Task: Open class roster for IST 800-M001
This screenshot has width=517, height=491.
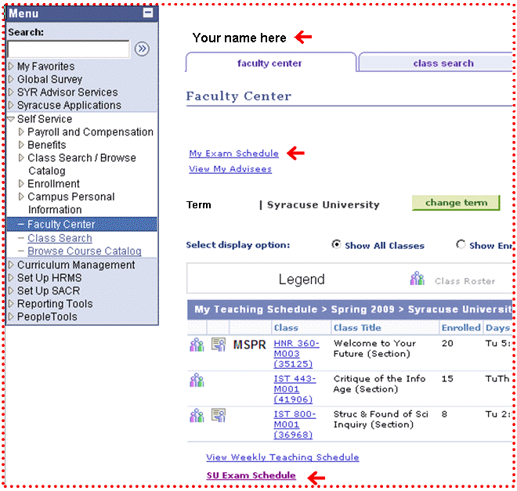Action: click(x=197, y=416)
